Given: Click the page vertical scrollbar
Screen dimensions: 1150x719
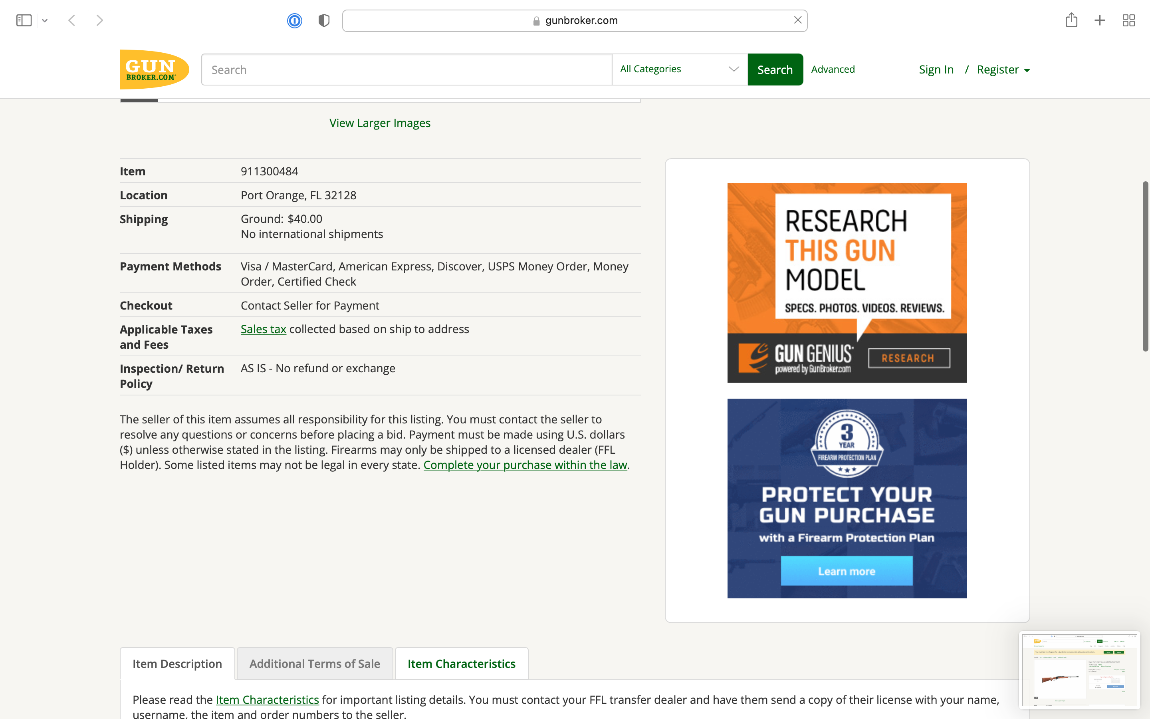Looking at the screenshot, I should (1145, 266).
